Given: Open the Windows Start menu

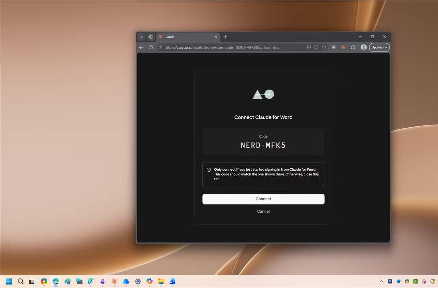Looking at the screenshot, I should pos(9,282).
